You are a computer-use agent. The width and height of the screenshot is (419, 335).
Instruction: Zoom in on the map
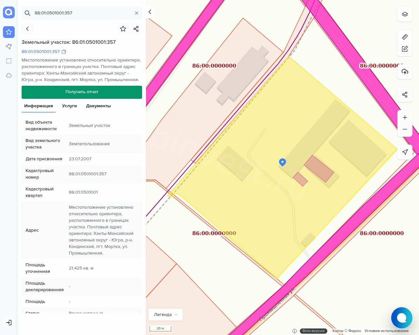click(x=405, y=117)
